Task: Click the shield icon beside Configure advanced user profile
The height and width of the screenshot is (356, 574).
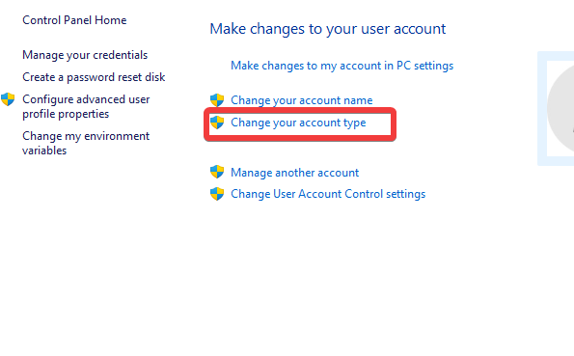Action: 8,99
